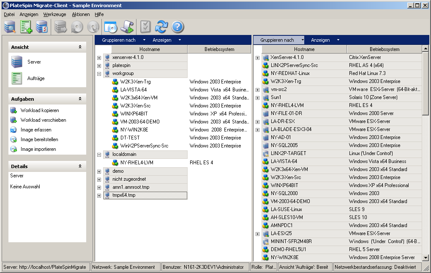Click the server with checklist toolbar icon

(x=42, y=27)
